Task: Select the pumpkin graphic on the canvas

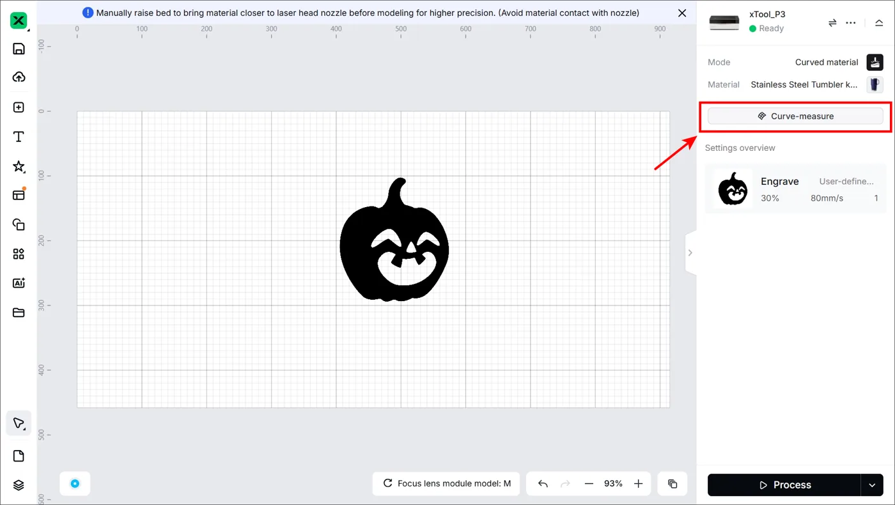Action: pyautogui.click(x=394, y=240)
